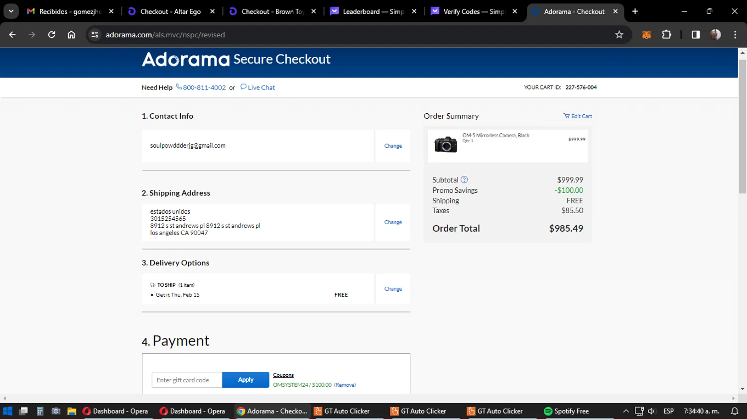The width and height of the screenshot is (747, 419).
Task: Switch to Checkout - Brown Toy tab
Action: tap(272, 11)
